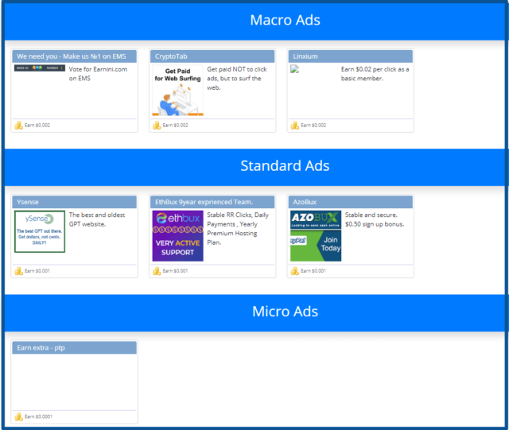Open the CryptoTab ad title
The image size is (509, 430).
point(212,56)
